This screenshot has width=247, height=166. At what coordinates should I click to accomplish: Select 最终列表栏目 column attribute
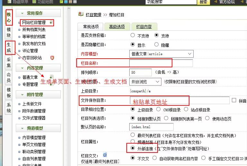[x=133, y=135]
